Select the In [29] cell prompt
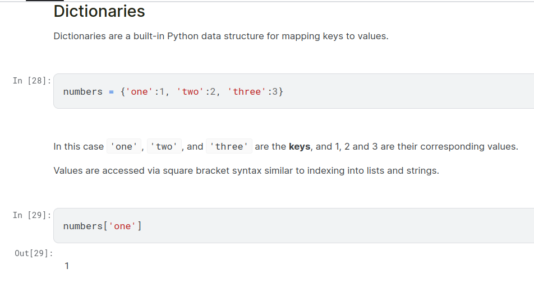 [31, 215]
